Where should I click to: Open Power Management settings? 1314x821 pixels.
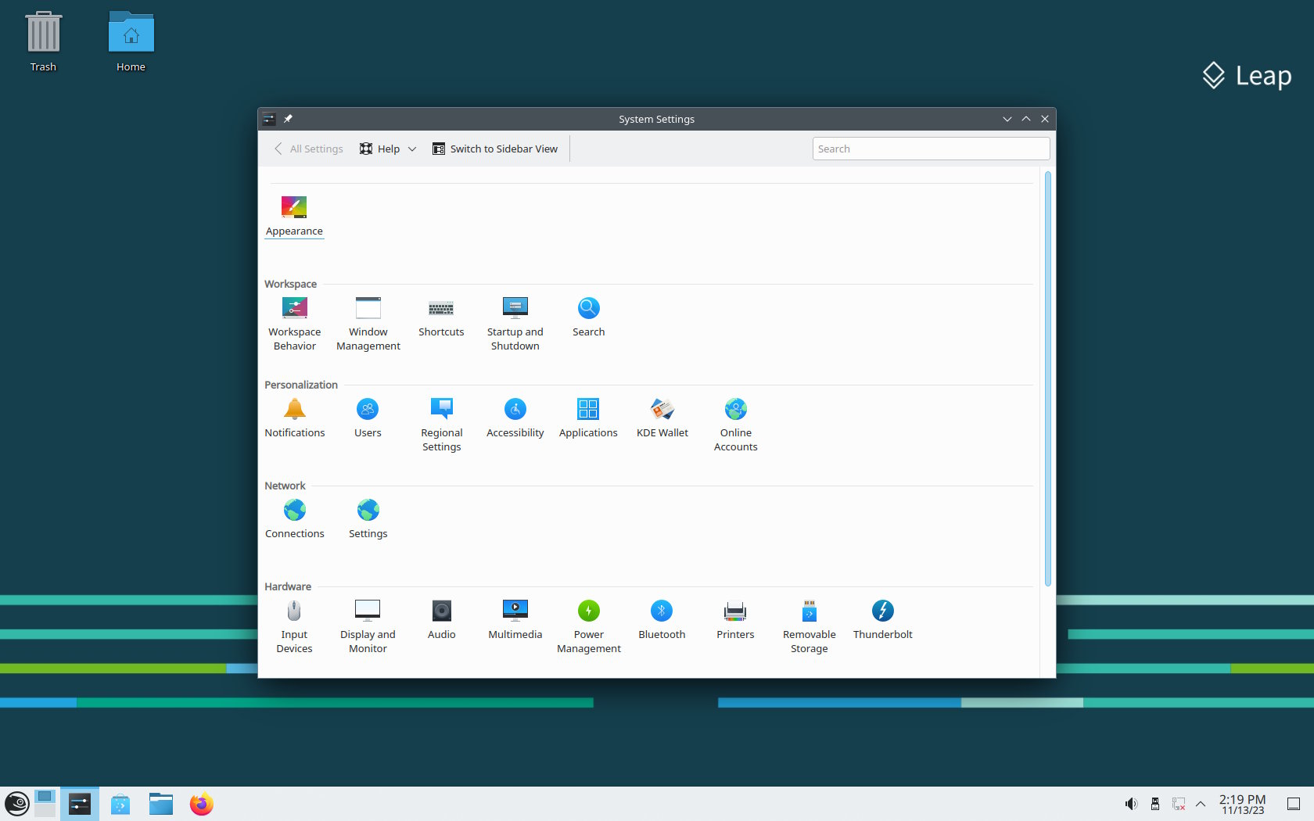[x=588, y=627]
